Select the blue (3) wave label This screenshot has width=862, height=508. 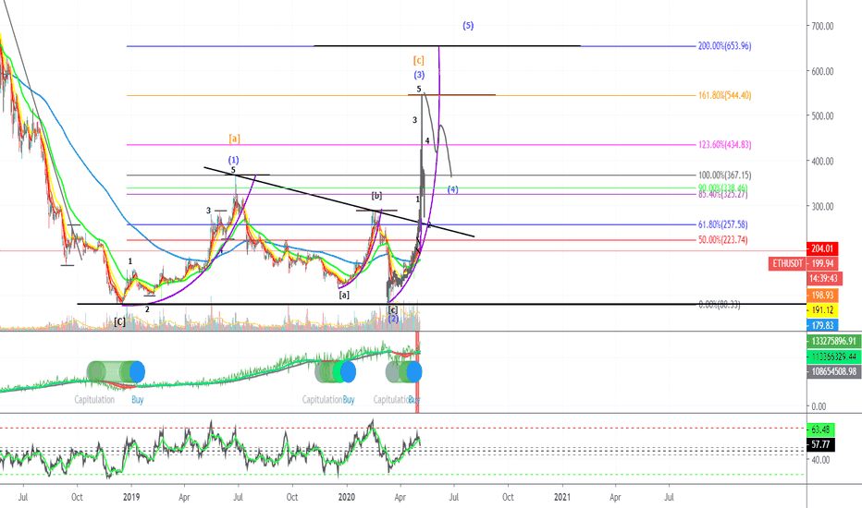point(420,75)
